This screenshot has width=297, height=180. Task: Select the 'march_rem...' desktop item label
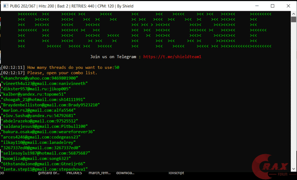[100, 173]
